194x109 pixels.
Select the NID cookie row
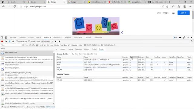[x=124, y=65]
